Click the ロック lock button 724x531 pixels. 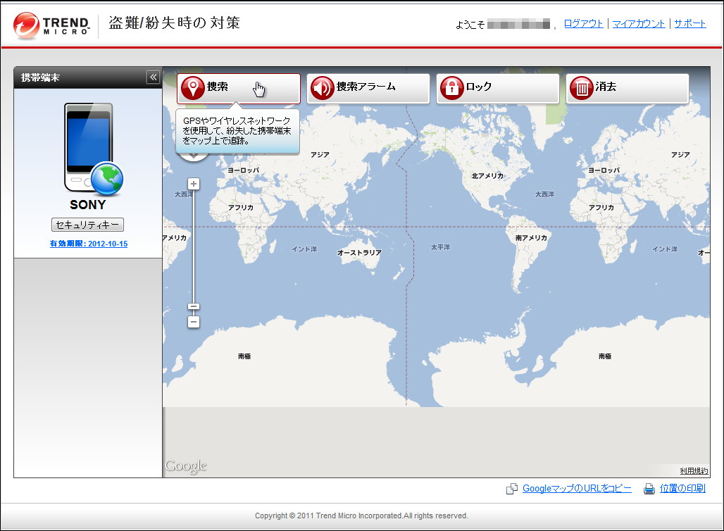498,88
